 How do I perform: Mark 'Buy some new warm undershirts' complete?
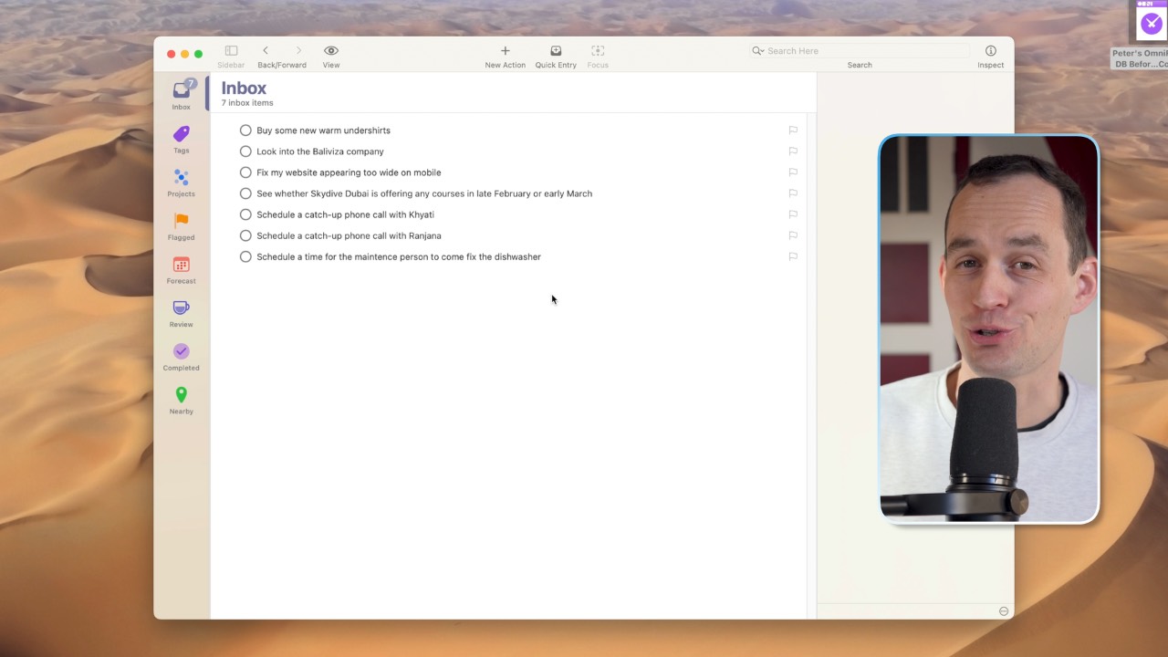point(245,130)
